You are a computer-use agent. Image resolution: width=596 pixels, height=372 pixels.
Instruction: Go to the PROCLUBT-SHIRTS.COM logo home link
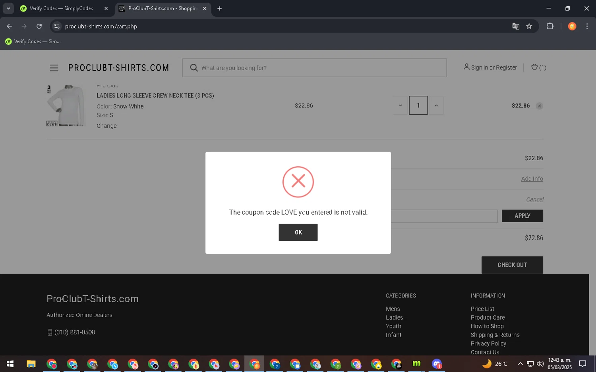(x=118, y=68)
